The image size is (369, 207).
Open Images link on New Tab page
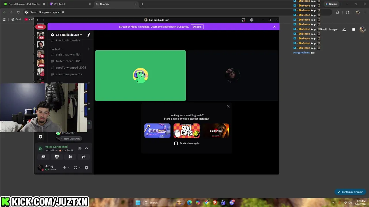[333, 29]
